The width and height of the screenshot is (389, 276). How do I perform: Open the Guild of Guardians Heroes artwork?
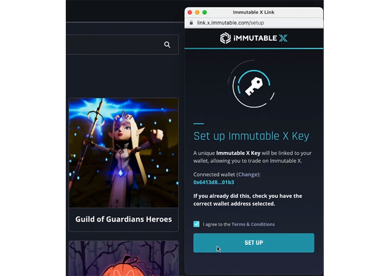tap(123, 153)
